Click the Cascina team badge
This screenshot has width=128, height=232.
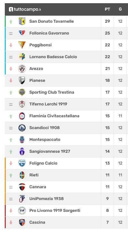pyautogui.click(x=22, y=222)
